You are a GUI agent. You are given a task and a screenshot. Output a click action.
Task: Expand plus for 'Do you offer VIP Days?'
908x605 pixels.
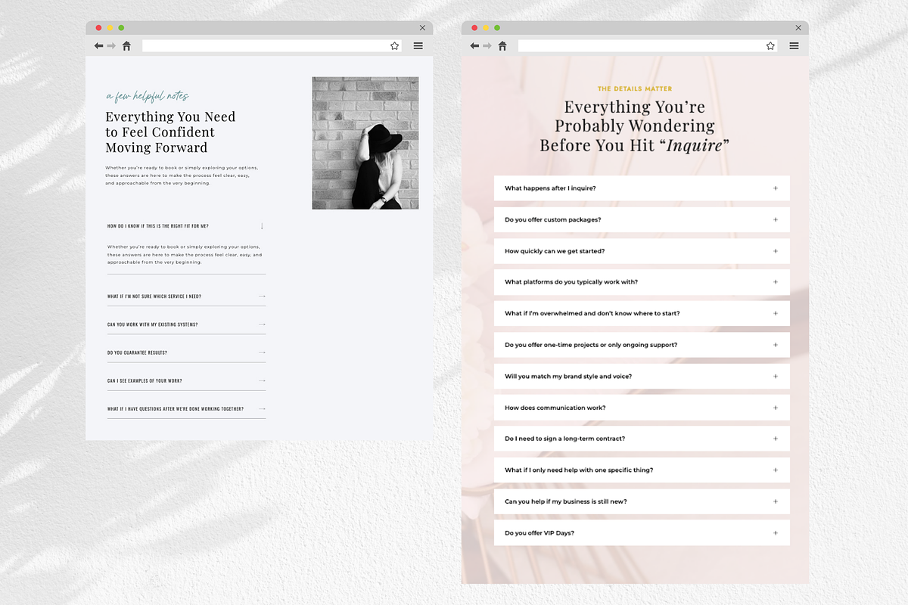776,533
